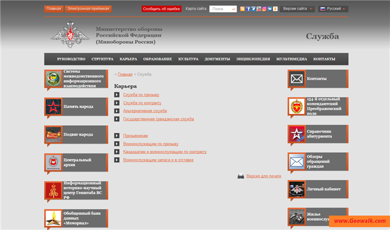The image size is (390, 230).
Task: Open the Карьера menu item
Action: [129, 59]
